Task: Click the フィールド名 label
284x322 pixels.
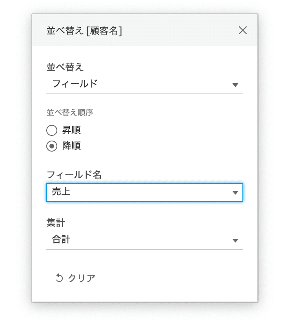Action: click(x=74, y=175)
